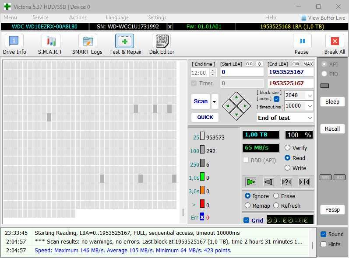Switch to Test & Repair
The image size is (349, 258).
point(125,44)
